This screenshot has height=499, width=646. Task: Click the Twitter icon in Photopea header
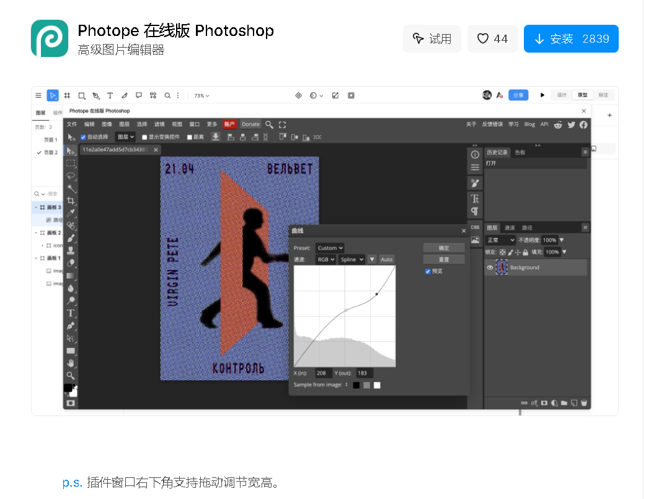[x=571, y=124]
